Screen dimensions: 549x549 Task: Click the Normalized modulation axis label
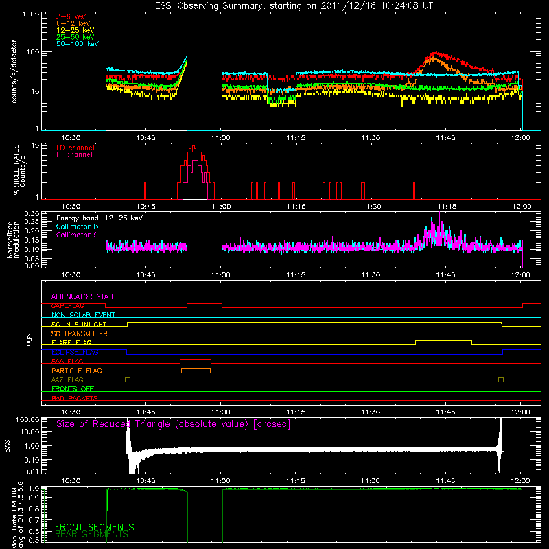coord(12,240)
